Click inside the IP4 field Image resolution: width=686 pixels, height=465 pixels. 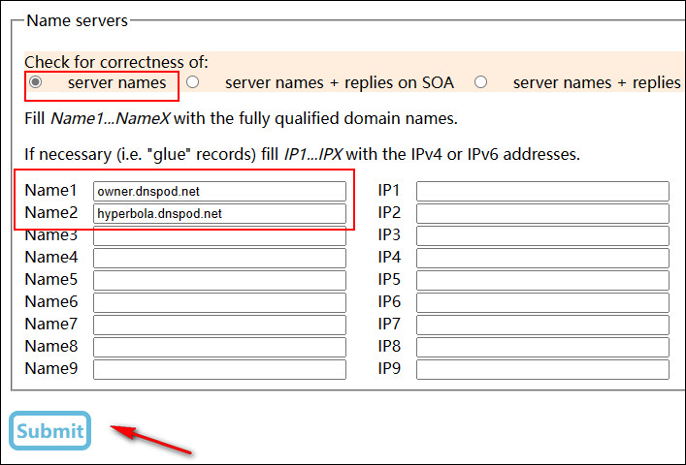pyautogui.click(x=542, y=258)
